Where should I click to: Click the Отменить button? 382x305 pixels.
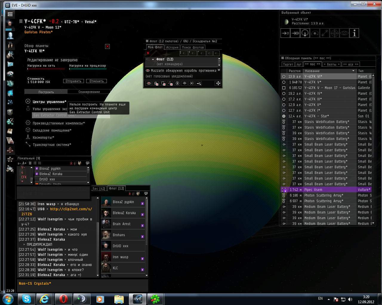coord(96,81)
